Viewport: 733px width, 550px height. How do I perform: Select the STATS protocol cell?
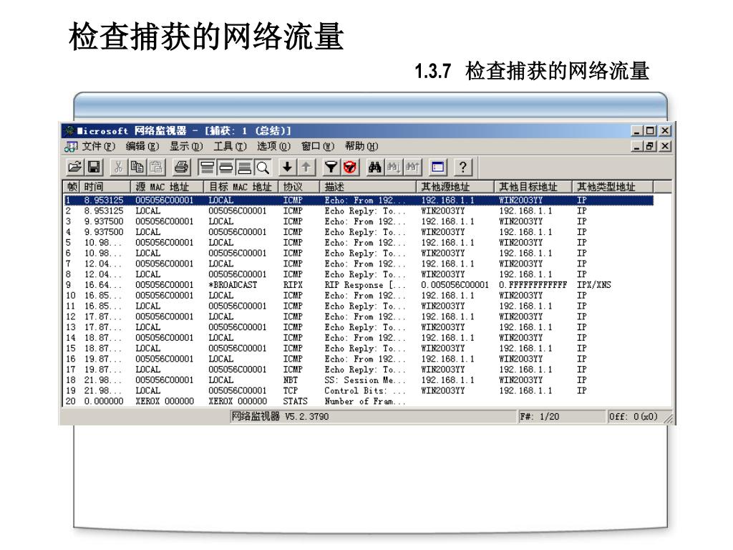(x=296, y=401)
